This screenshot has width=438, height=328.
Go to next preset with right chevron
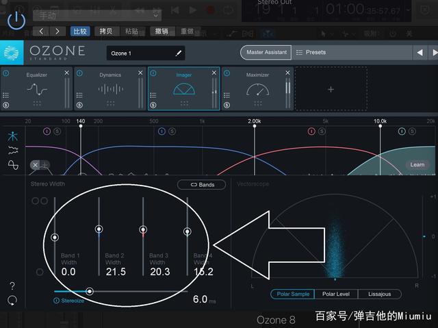(x=57, y=31)
